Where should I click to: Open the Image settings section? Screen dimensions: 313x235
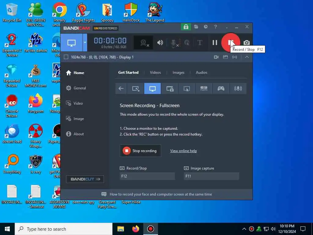(x=75, y=119)
